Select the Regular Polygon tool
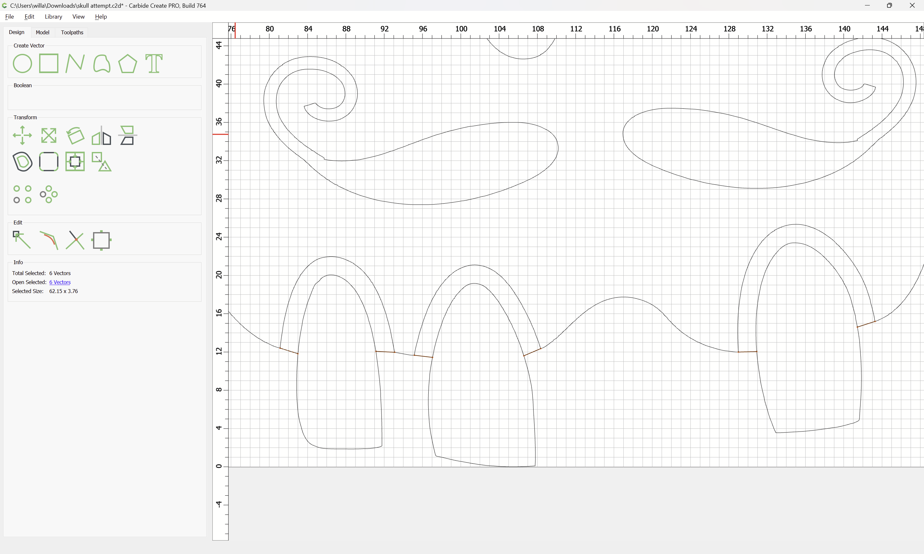This screenshot has width=924, height=554. pyautogui.click(x=127, y=63)
